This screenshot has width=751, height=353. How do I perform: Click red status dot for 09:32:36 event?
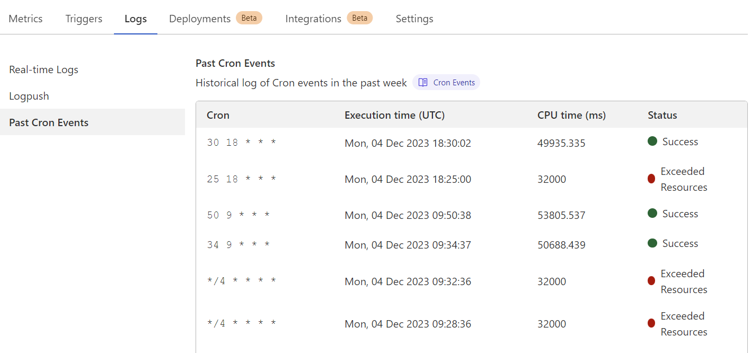point(651,281)
